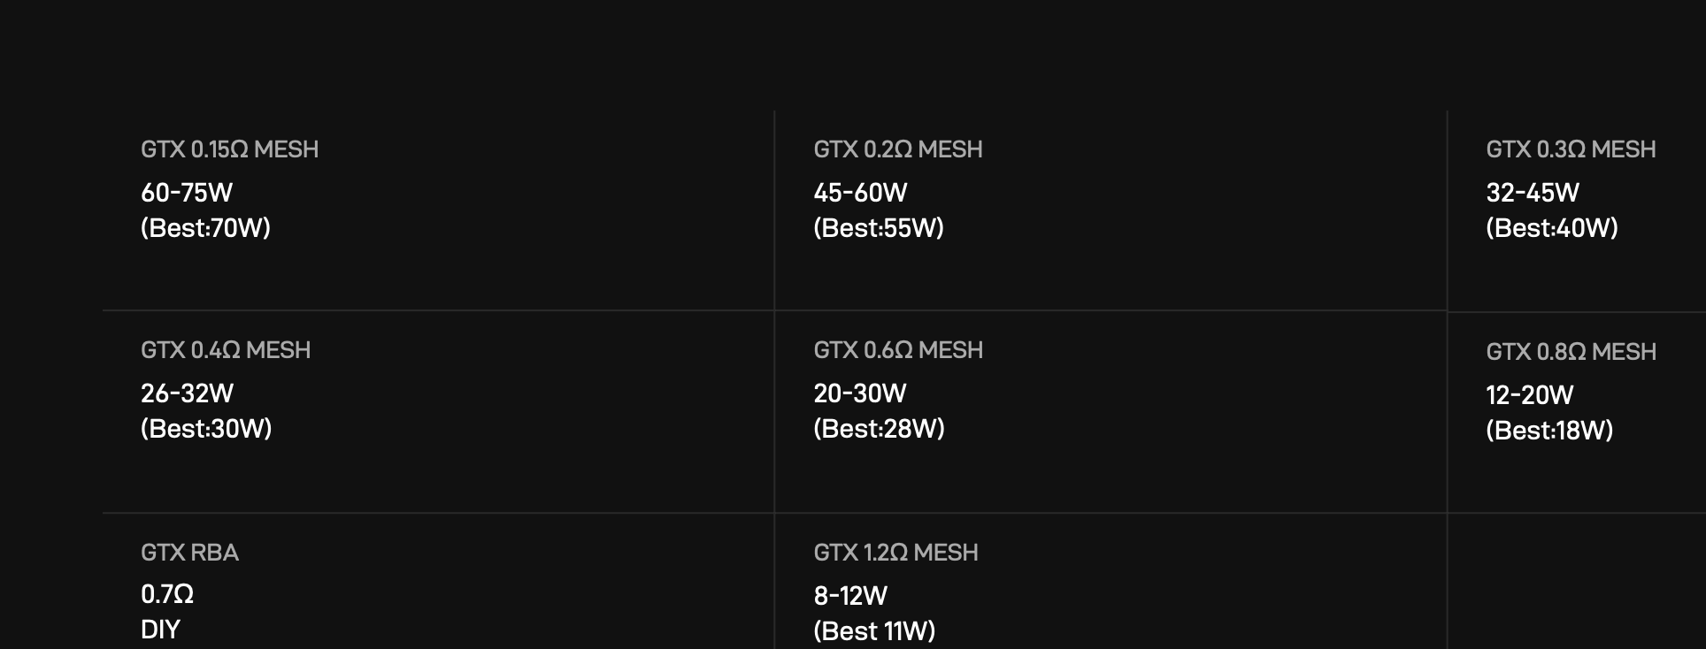Click the GTX 0.4Ω MESH heading
Image resolution: width=1706 pixels, height=649 pixels.
pyautogui.click(x=226, y=350)
